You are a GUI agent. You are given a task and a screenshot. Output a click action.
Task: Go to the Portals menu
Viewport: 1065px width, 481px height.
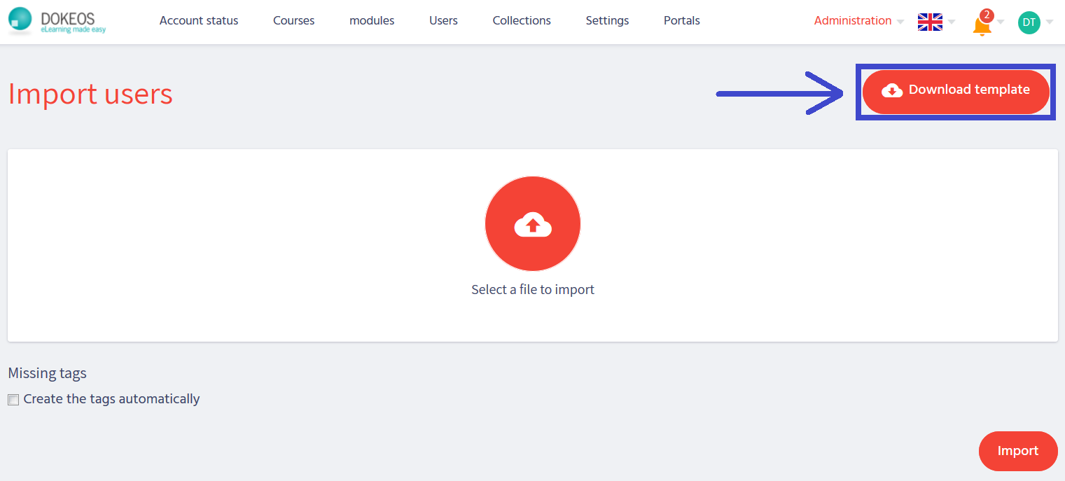681,21
